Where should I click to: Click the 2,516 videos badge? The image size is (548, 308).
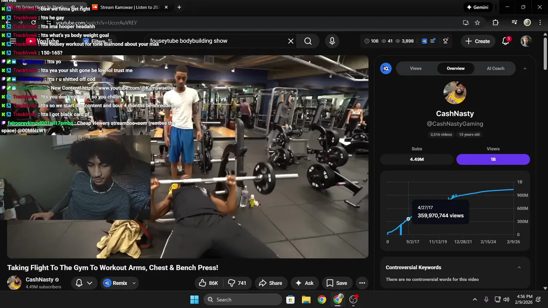coord(441,134)
